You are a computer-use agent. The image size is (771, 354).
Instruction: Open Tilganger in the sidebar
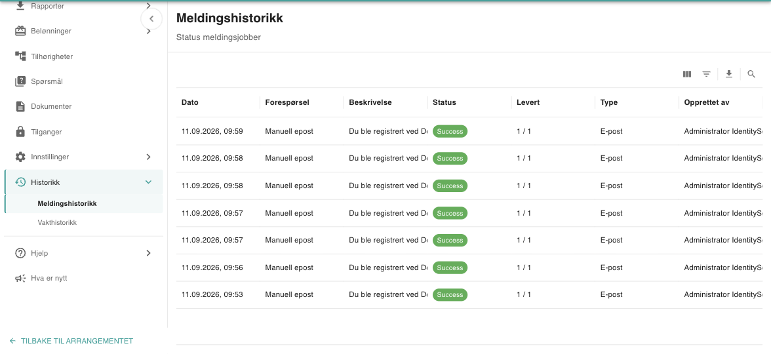click(46, 132)
